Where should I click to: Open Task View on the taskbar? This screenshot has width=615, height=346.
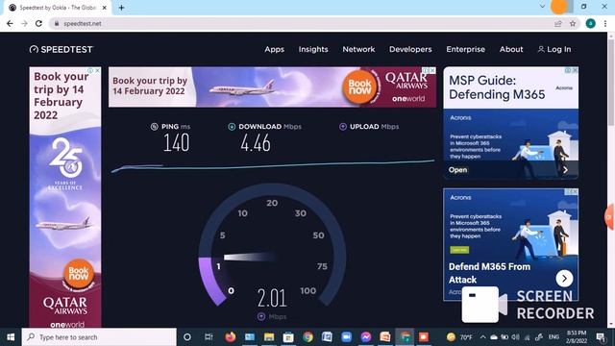pos(209,337)
